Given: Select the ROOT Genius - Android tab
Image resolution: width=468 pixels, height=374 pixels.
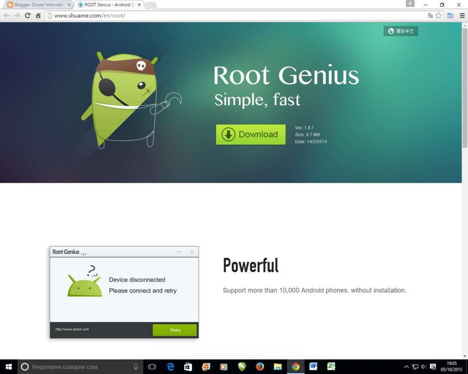Looking at the screenshot, I should click(x=109, y=5).
